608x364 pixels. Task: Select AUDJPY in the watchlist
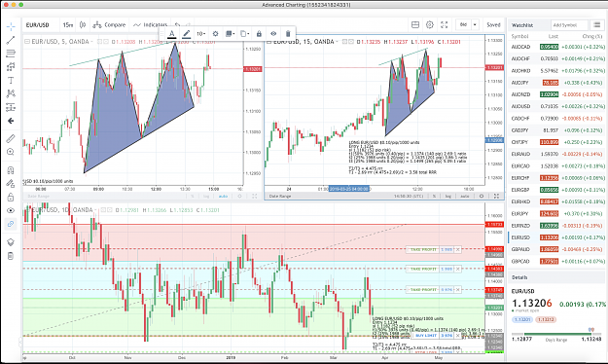click(556, 83)
